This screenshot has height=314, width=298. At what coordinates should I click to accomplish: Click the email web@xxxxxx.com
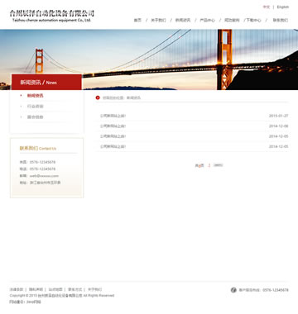pos(44,176)
